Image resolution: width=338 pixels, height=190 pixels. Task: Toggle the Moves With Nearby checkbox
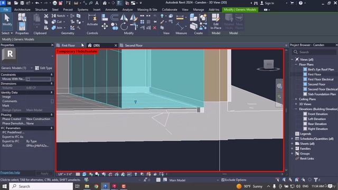[28, 79]
